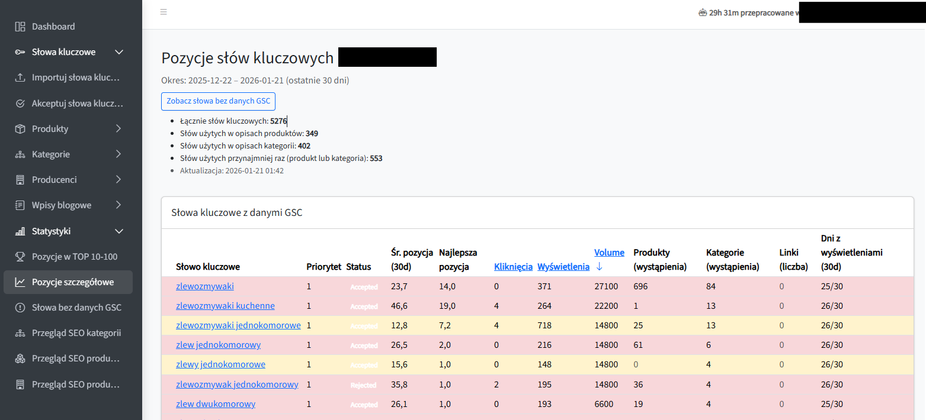Toggle sort order on the Volume column
This screenshot has height=420, width=926.
coord(609,253)
